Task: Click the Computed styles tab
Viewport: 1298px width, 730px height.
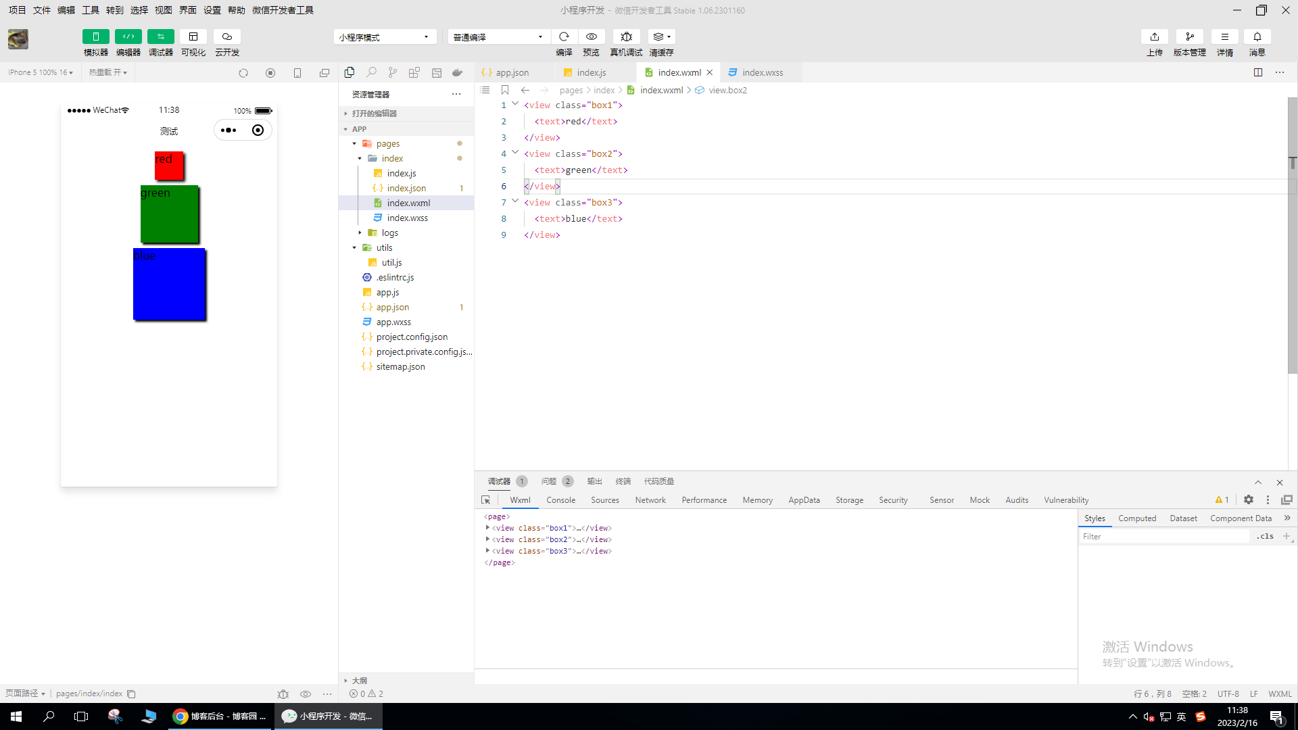Action: tap(1137, 518)
